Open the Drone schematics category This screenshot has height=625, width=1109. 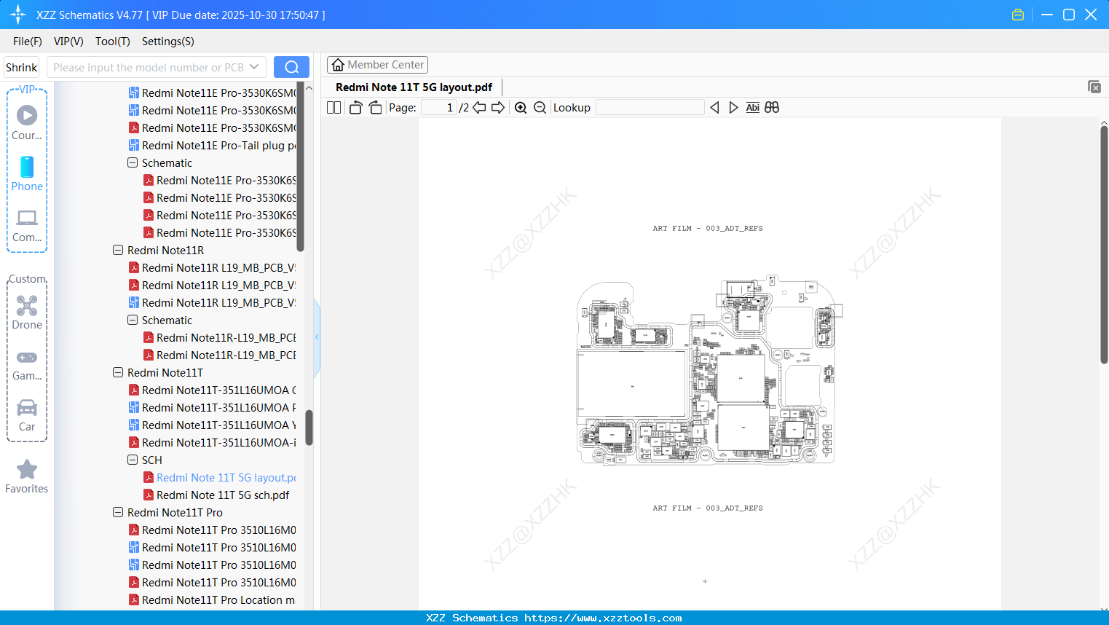coord(27,312)
